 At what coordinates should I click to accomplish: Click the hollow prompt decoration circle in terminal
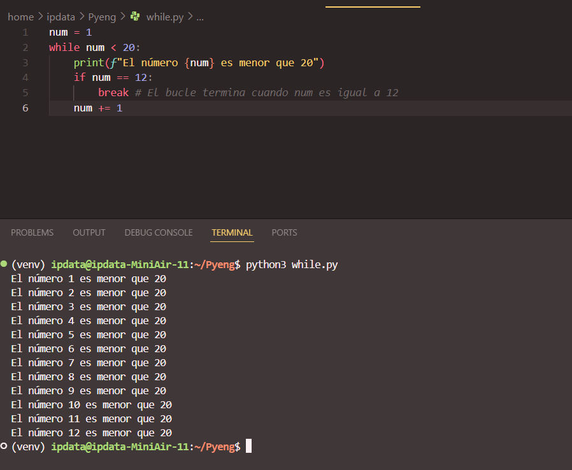pos(4,446)
